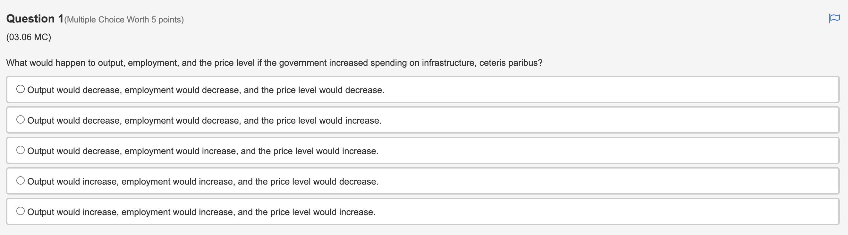Click the '(Multiple Choice Worth 5 points)' label
The width and height of the screenshot is (848, 235).
coord(124,20)
